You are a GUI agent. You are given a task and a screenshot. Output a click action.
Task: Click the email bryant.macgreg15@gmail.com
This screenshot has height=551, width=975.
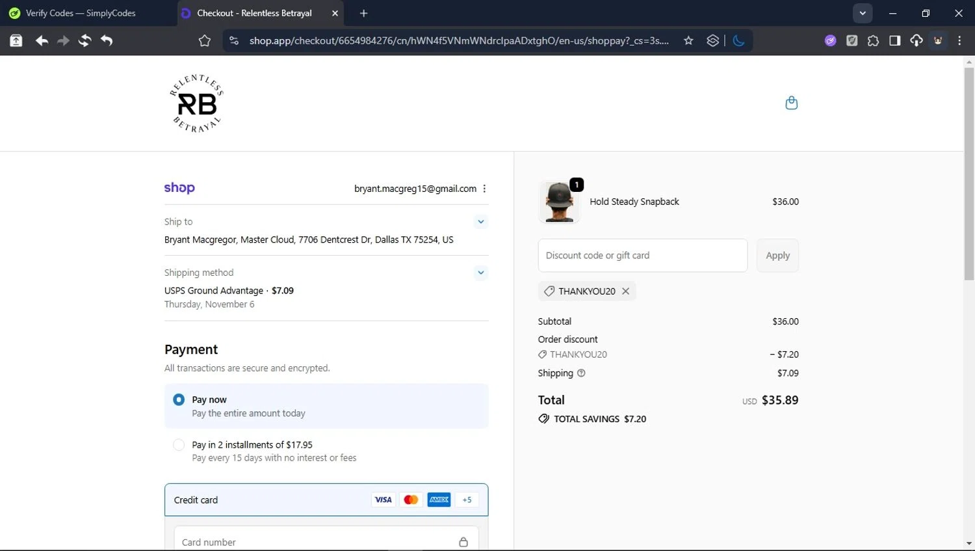pos(415,189)
